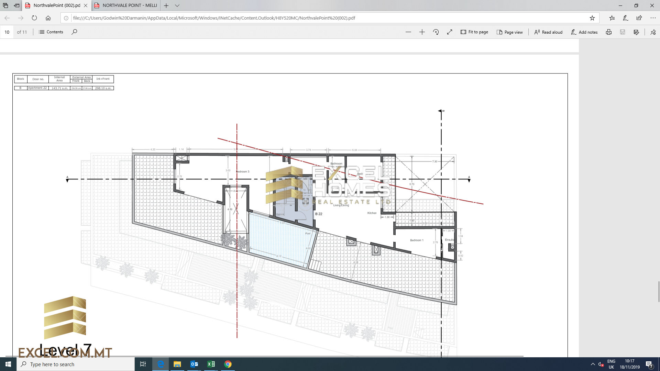Click the zoom in icon
The width and height of the screenshot is (660, 371).
(x=421, y=32)
